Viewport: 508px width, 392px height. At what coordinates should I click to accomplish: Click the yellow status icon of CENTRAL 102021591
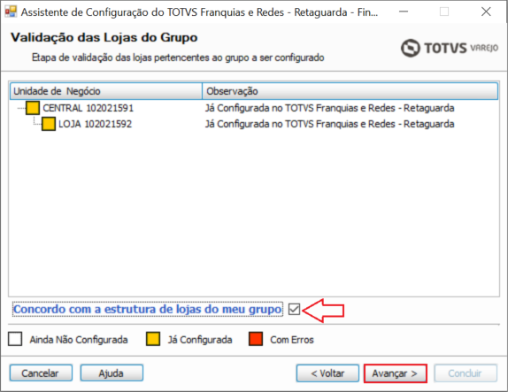point(33,108)
